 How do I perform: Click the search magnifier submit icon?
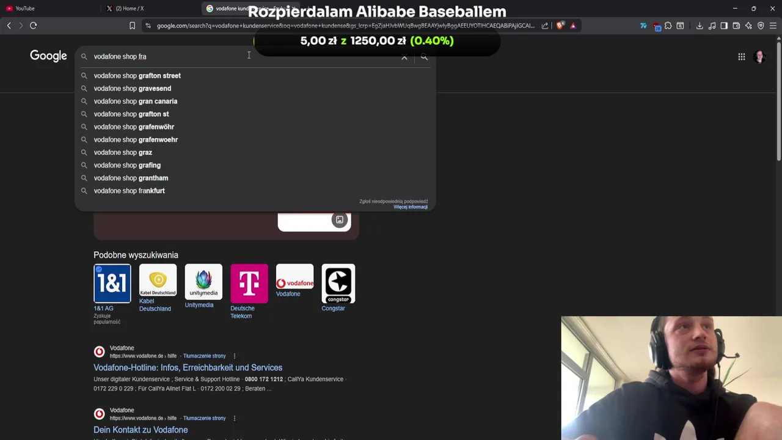coord(424,57)
